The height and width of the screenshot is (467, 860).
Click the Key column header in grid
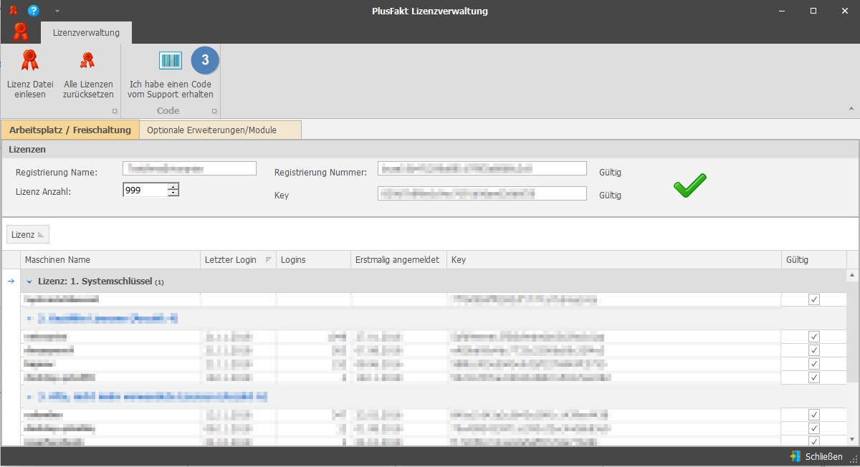point(613,259)
